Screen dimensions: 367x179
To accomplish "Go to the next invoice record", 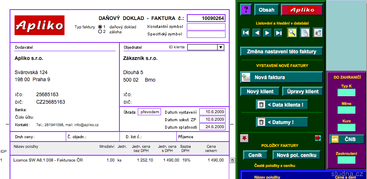I will [267, 33].
